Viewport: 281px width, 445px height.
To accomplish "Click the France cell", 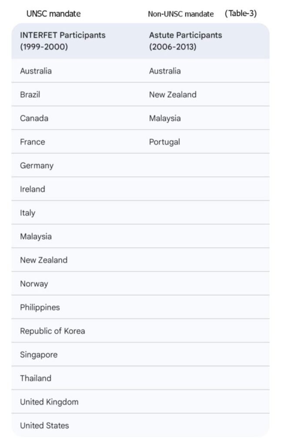I will pyautogui.click(x=32, y=142).
